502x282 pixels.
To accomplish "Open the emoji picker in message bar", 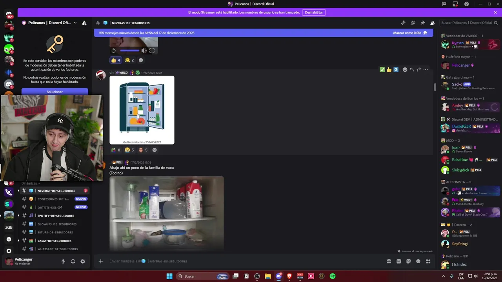I will (x=418, y=261).
